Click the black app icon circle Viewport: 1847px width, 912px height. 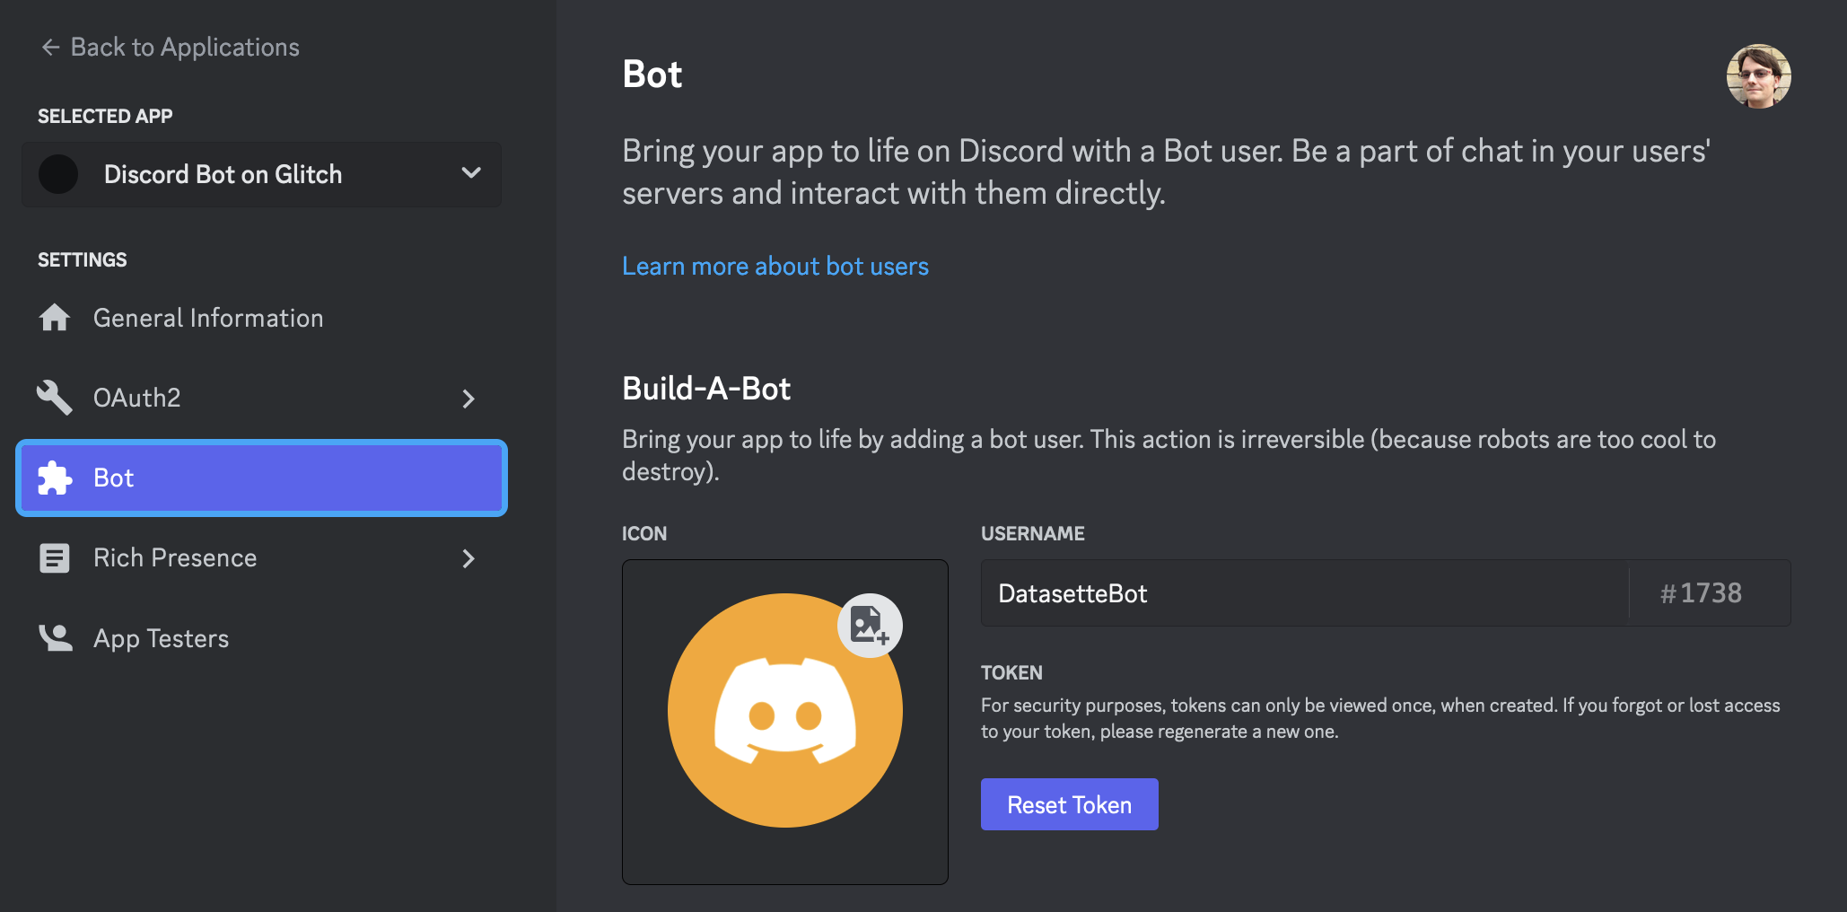(59, 174)
